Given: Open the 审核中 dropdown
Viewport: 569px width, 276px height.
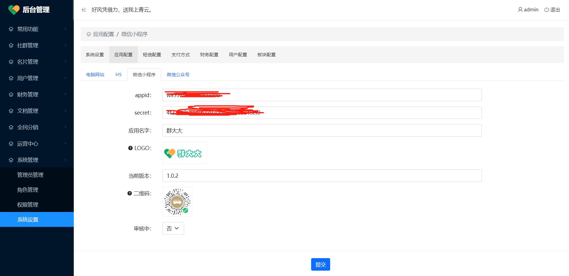Looking at the screenshot, I should tap(173, 228).
